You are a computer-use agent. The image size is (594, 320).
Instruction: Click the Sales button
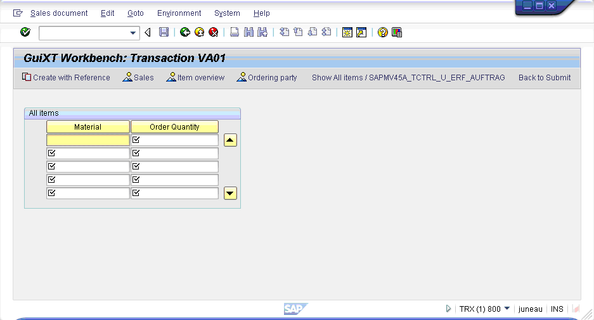click(138, 77)
